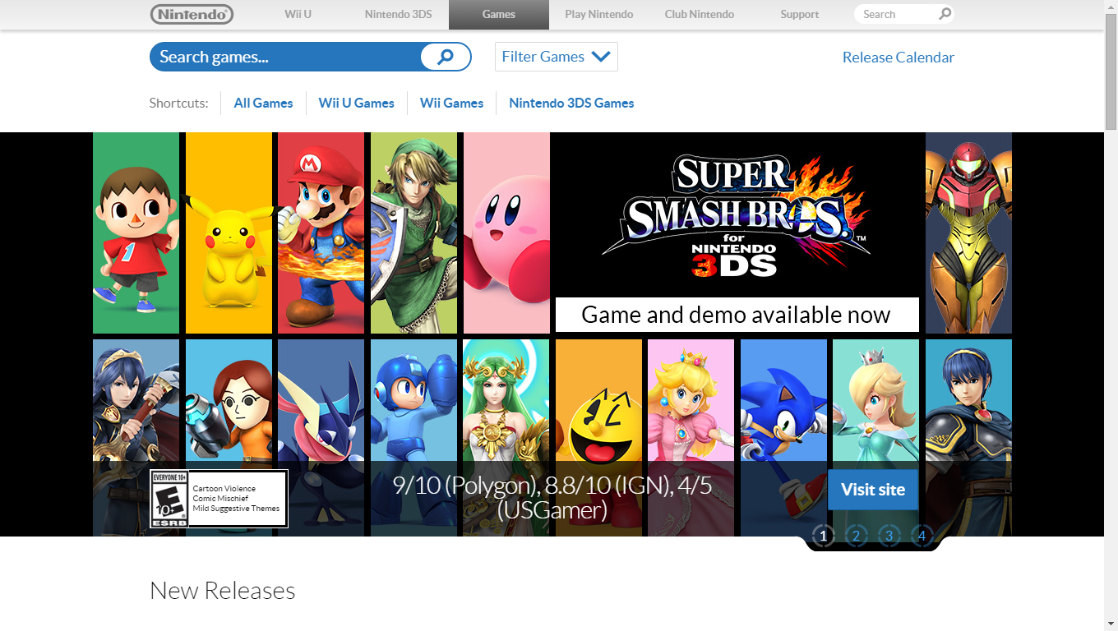Open the Wii U navigation menu
This screenshot has height=631, width=1118.
point(298,14)
